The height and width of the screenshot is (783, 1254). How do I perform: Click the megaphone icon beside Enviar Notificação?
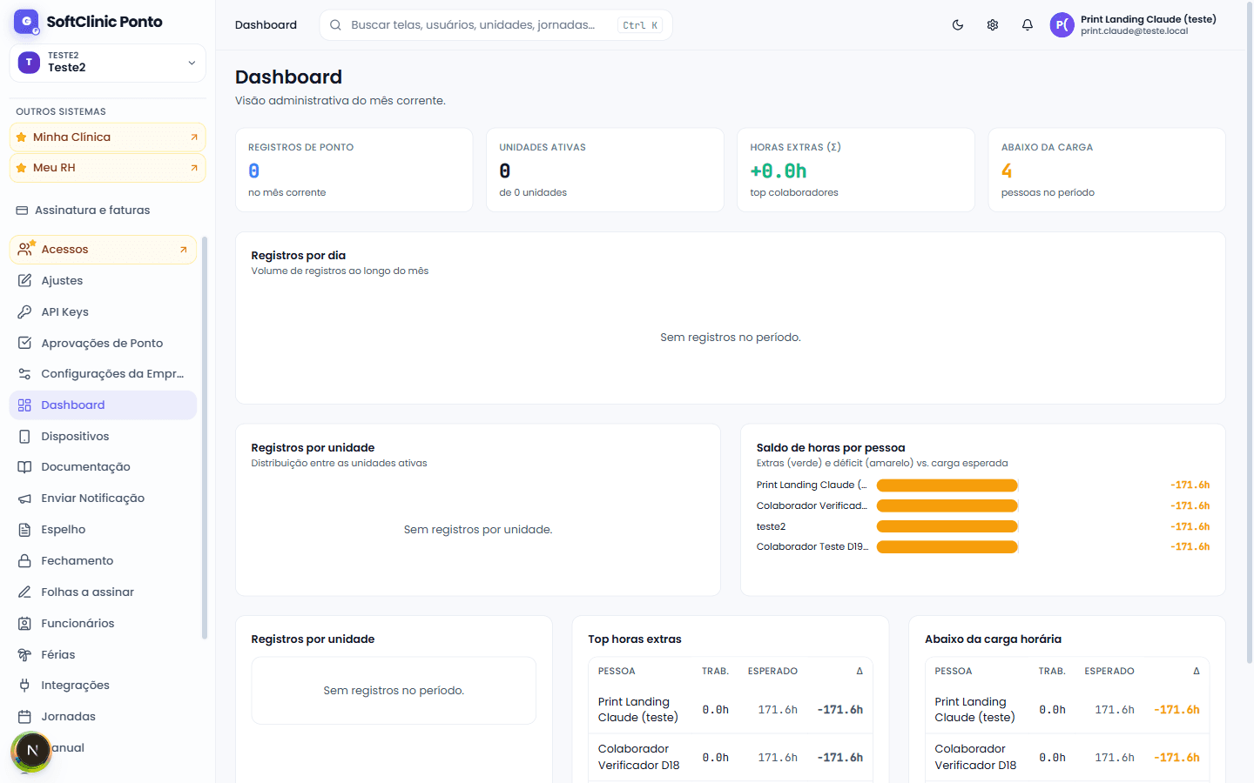25,499
